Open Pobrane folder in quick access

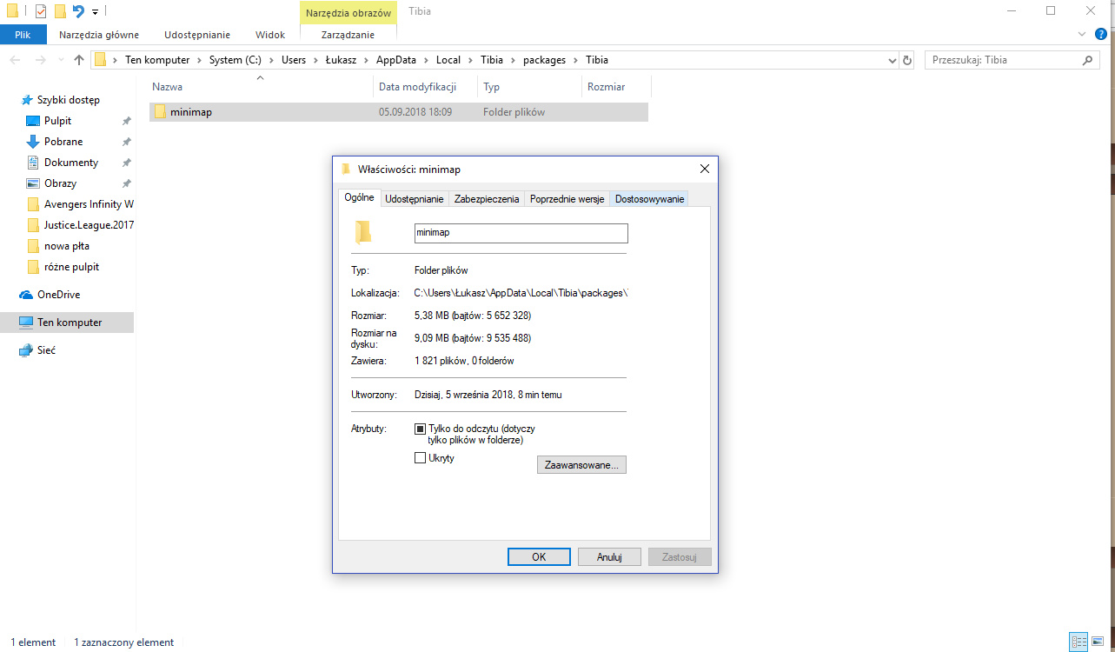[x=63, y=142]
